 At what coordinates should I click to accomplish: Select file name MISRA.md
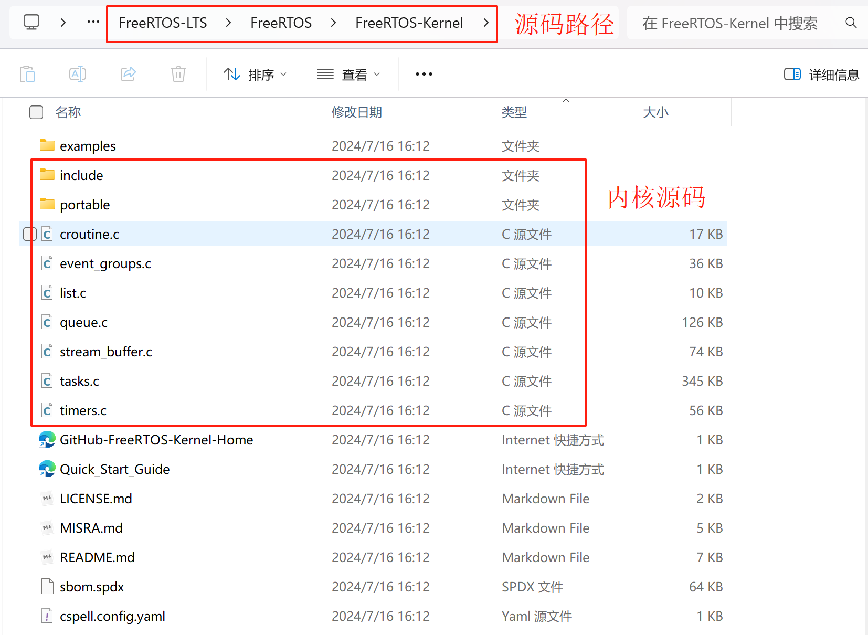[91, 528]
